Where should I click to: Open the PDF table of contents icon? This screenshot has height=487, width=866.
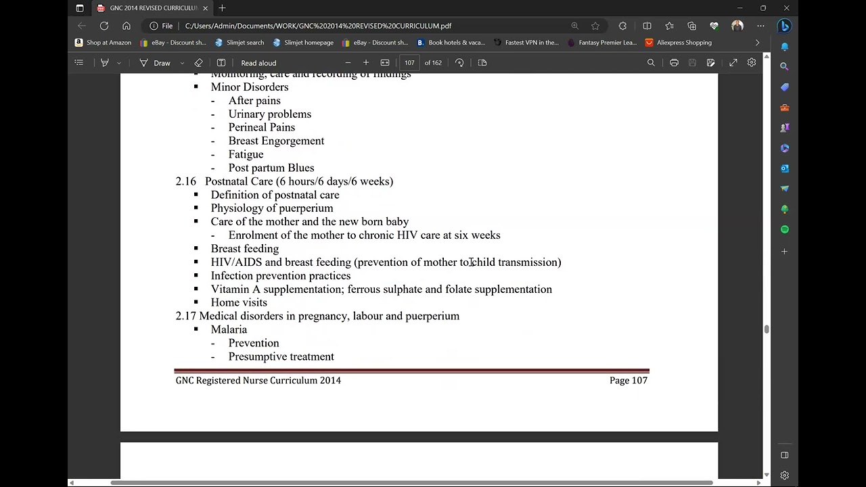(x=79, y=63)
